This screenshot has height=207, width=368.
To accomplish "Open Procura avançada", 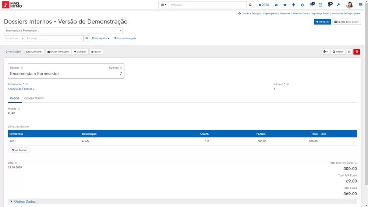I will pos(125,38).
